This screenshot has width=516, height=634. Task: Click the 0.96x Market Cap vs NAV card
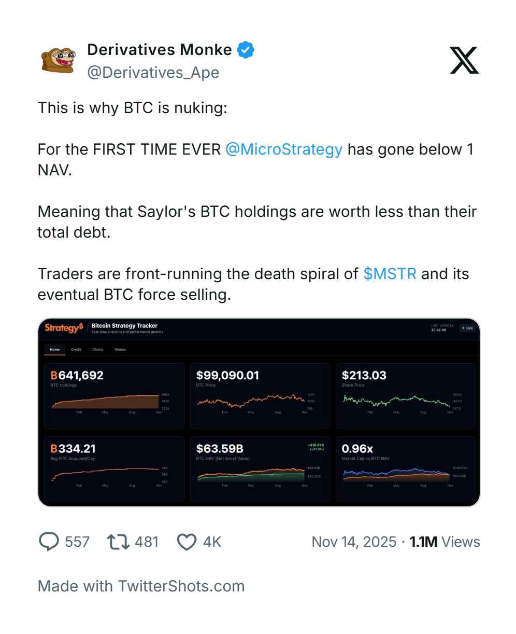click(406, 468)
